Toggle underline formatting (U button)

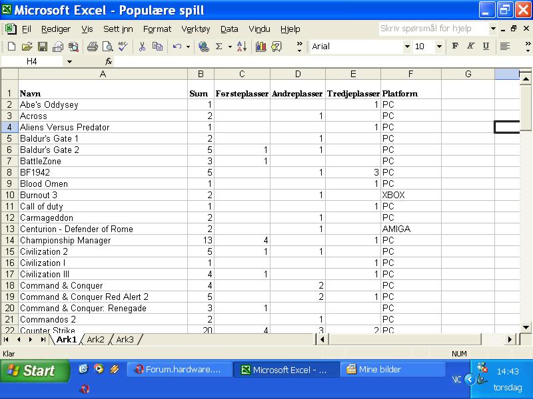[x=486, y=46]
